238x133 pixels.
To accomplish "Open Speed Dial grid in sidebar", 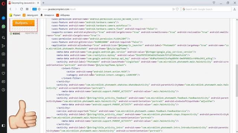I will (3, 65).
